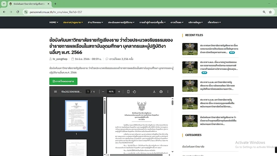Expand the บริการข้อมูล menu
The image size is (277, 156).
(x=195, y=22)
